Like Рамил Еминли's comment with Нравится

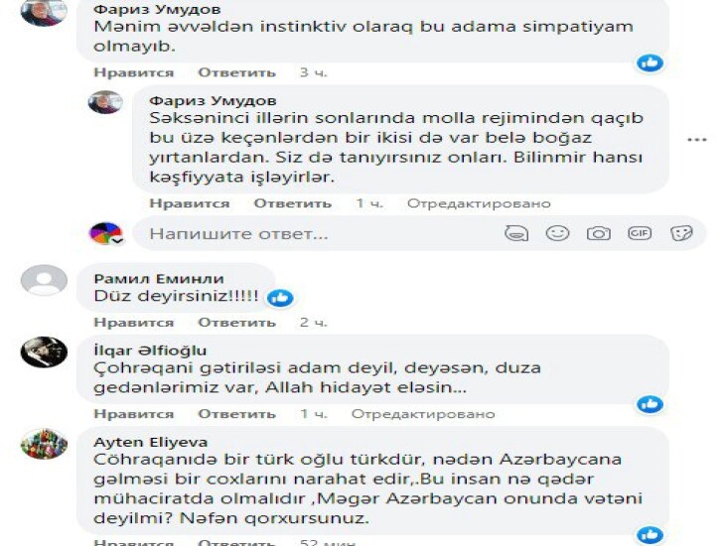(134, 323)
